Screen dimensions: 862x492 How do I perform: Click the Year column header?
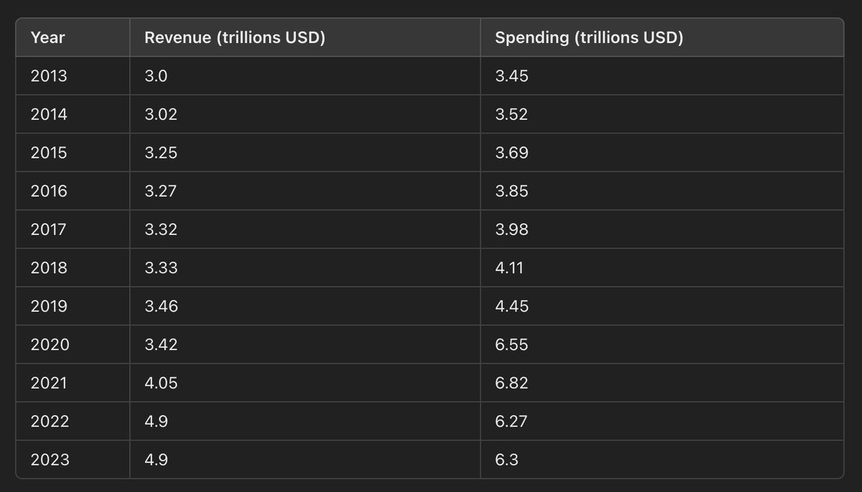pyautogui.click(x=47, y=37)
